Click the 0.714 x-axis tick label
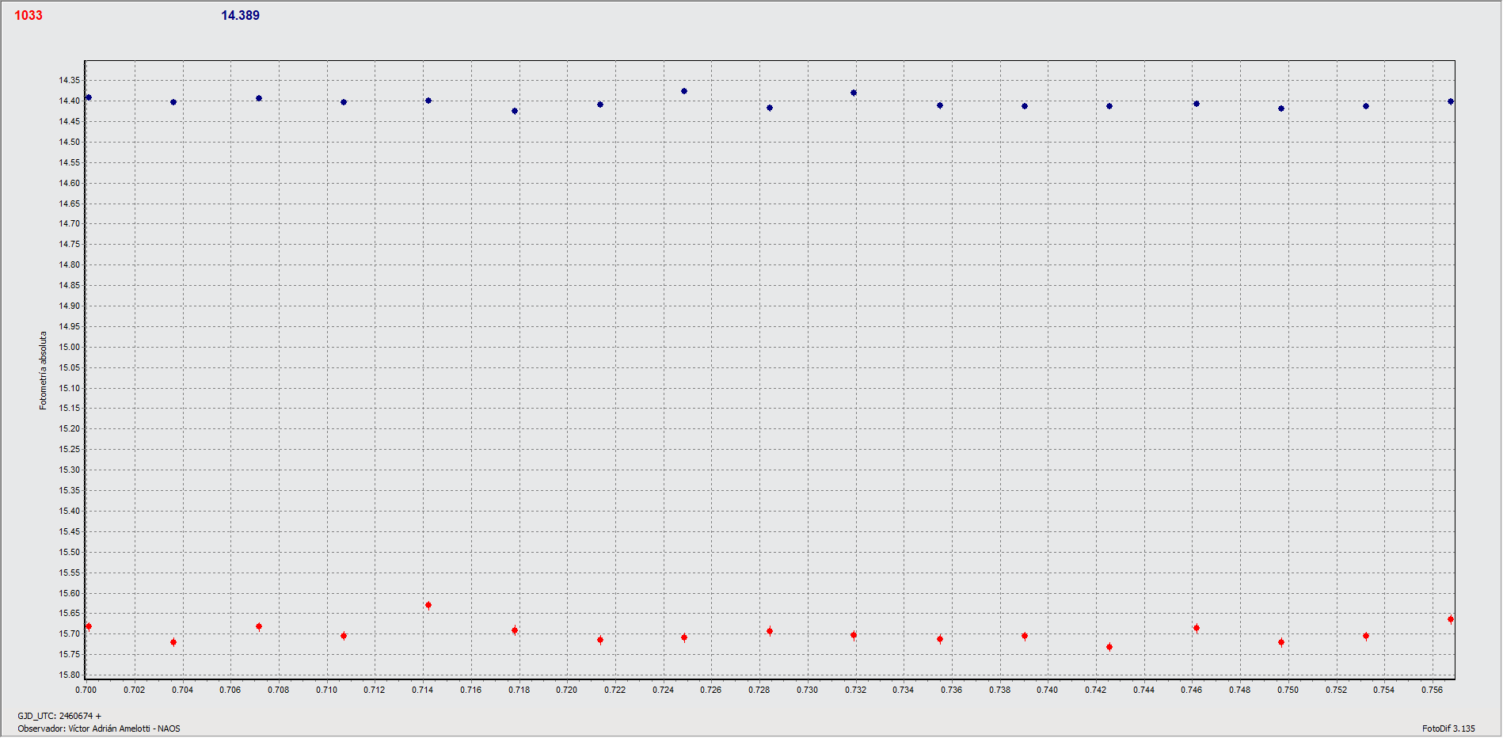 coord(423,690)
